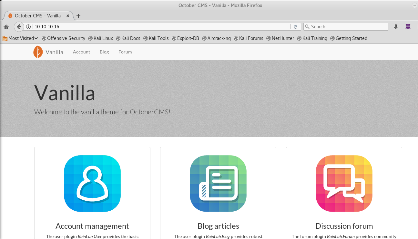Open the Kali Docs bookmark

click(x=128, y=38)
